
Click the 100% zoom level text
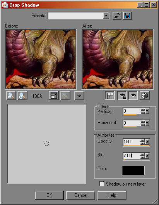tap(37, 96)
